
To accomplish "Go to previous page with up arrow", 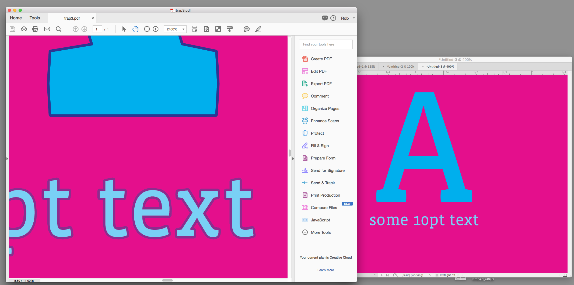I will (x=76, y=29).
